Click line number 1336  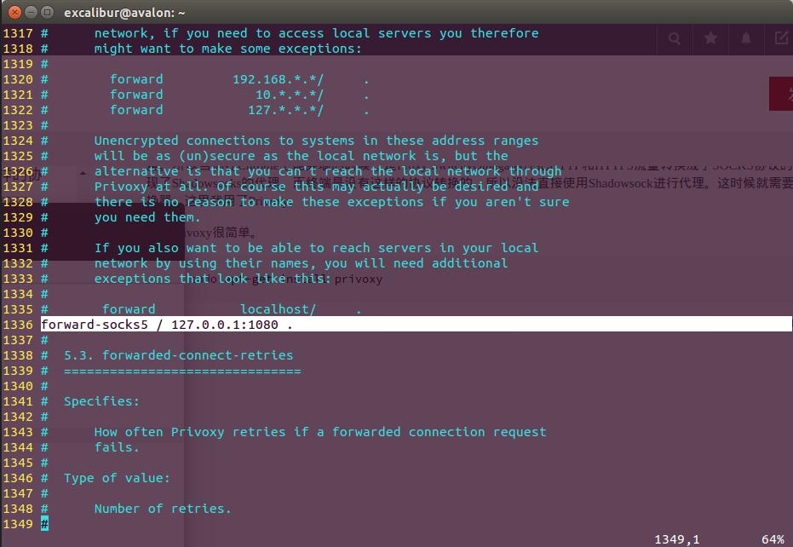[17, 325]
